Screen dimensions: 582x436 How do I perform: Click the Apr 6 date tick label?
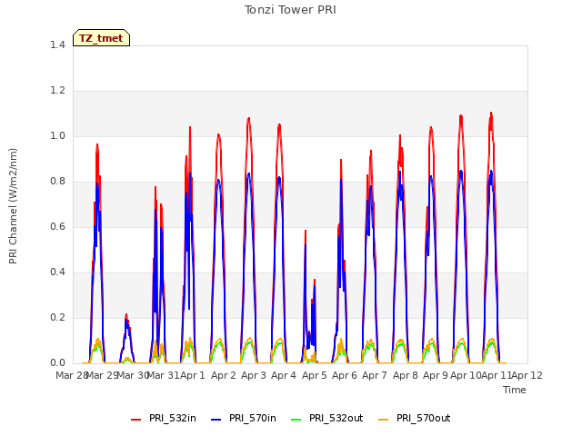(345, 375)
